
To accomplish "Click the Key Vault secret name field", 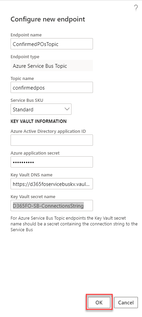I will (52, 206).
